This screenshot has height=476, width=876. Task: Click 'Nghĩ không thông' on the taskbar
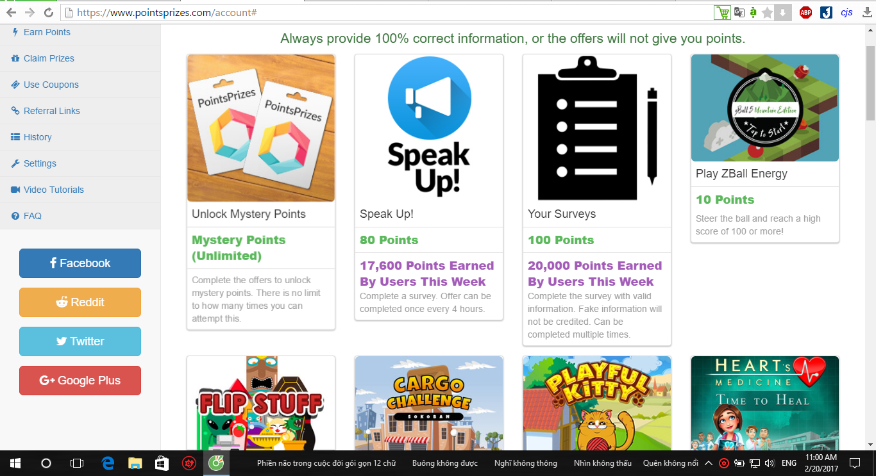[526, 463]
